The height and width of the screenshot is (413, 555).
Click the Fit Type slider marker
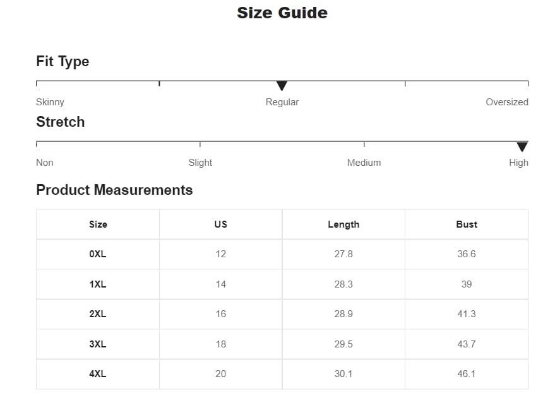282,85
